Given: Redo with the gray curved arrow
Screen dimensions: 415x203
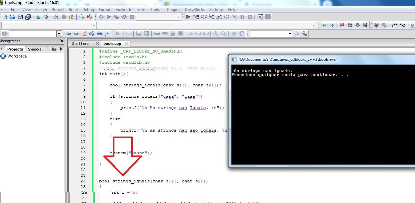Looking at the screenshot, I should pos(46,17).
